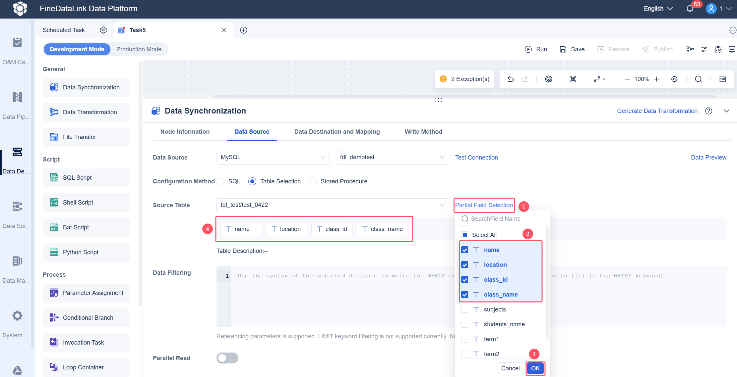737x377 pixels.
Task: Select the Stored Procedure radio button
Action: (313, 181)
